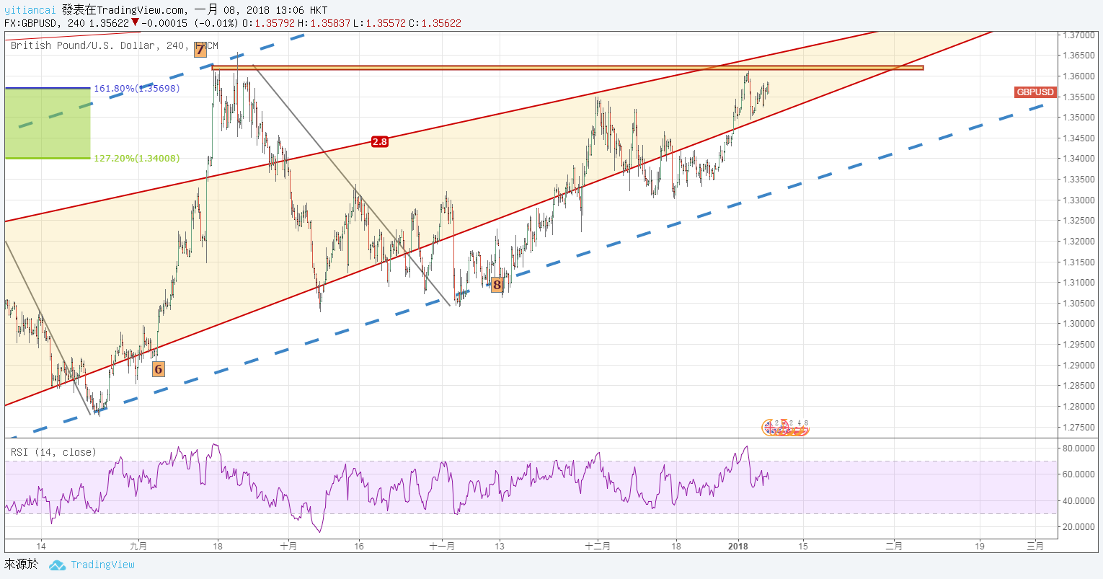Click the 十月 label on time axis
This screenshot has height=579, width=1103.
(288, 546)
